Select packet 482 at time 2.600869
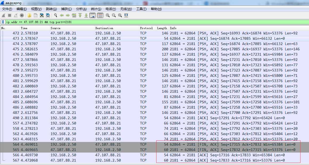The width and height of the screenshot is (309, 165). [154, 86]
